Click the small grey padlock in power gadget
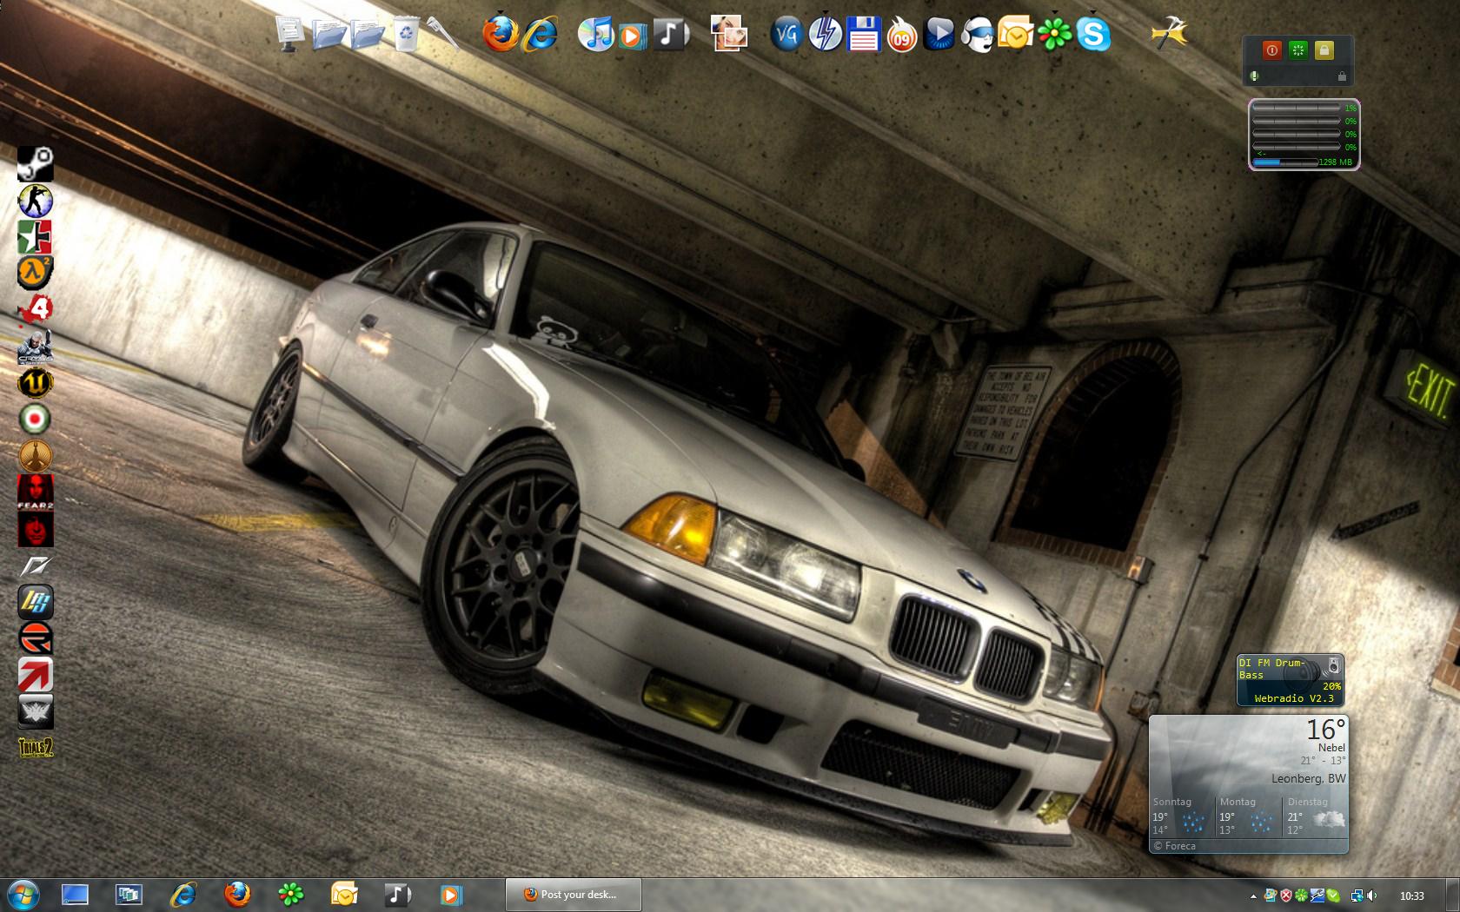Image resolution: width=1460 pixels, height=912 pixels. [1343, 76]
